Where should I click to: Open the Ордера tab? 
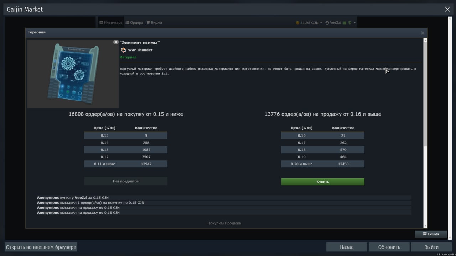(134, 22)
